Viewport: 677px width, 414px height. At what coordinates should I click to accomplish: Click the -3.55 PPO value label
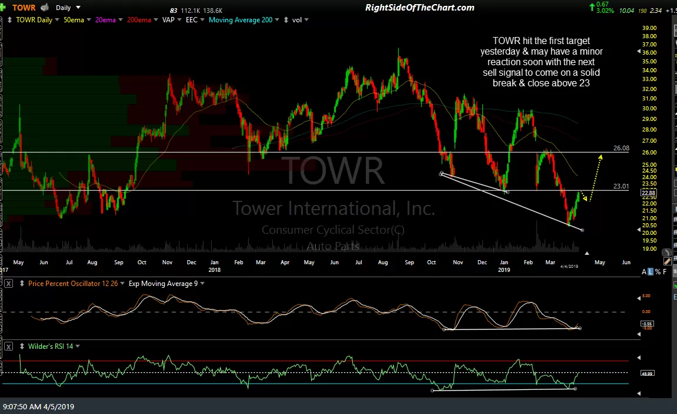pos(647,324)
